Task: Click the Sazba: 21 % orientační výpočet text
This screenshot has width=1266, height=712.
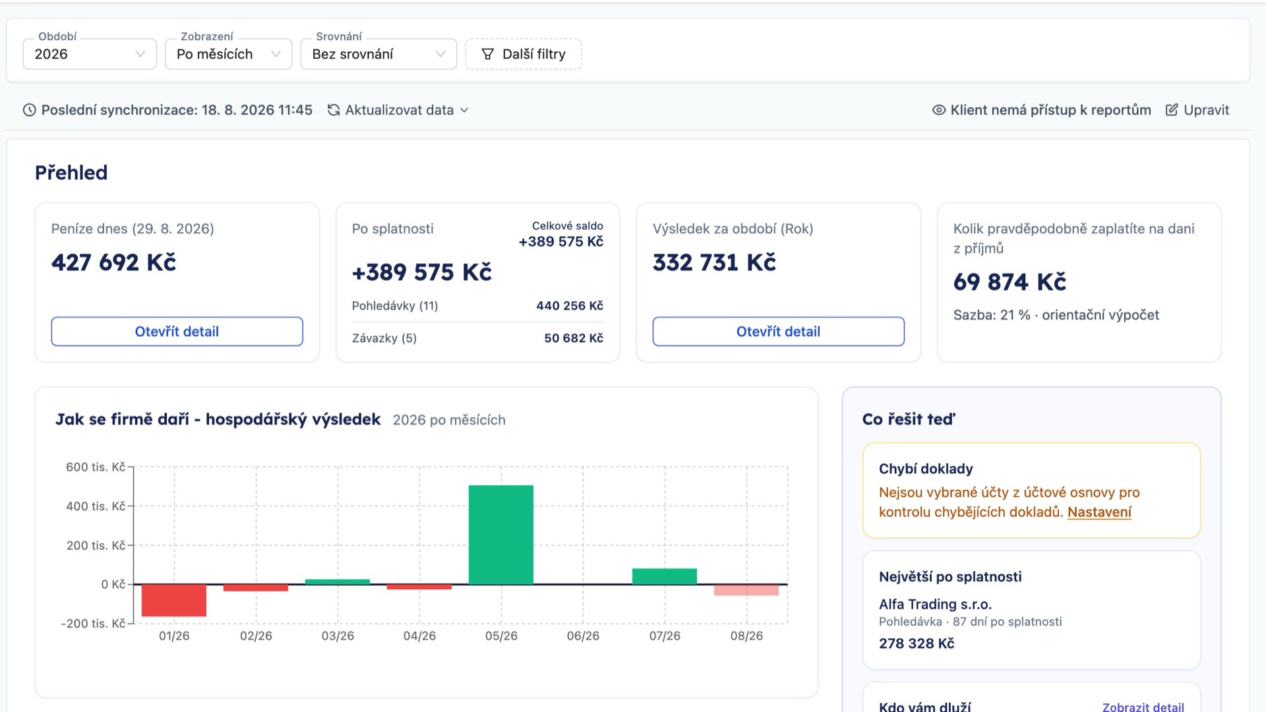Action: [1056, 315]
